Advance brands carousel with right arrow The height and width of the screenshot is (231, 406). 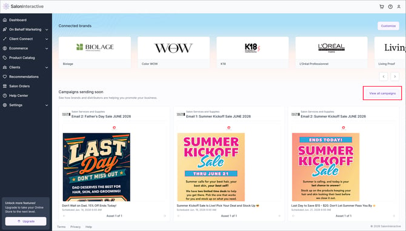click(395, 76)
